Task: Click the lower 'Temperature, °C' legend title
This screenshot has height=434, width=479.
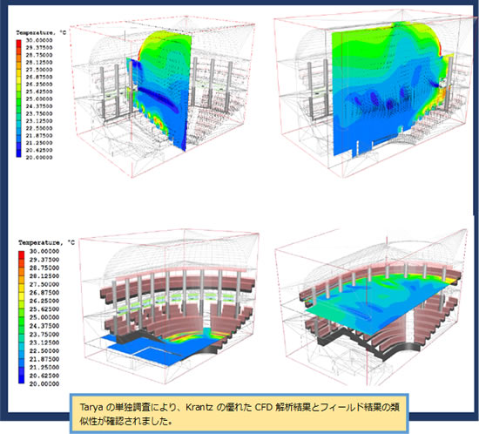Action: 46,242
